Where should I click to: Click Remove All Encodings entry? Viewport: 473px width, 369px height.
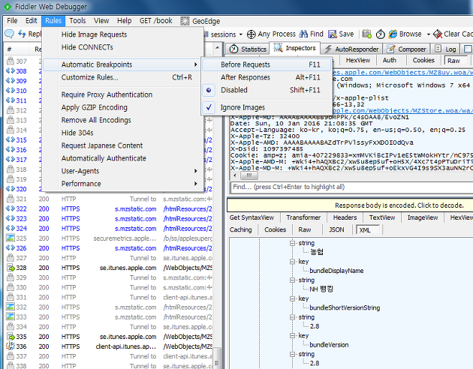pyautogui.click(x=123, y=120)
